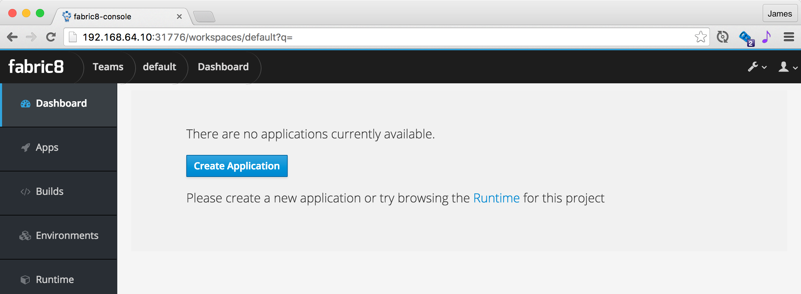The height and width of the screenshot is (294, 801).
Task: Click the default breadcrumb
Action: coord(159,67)
